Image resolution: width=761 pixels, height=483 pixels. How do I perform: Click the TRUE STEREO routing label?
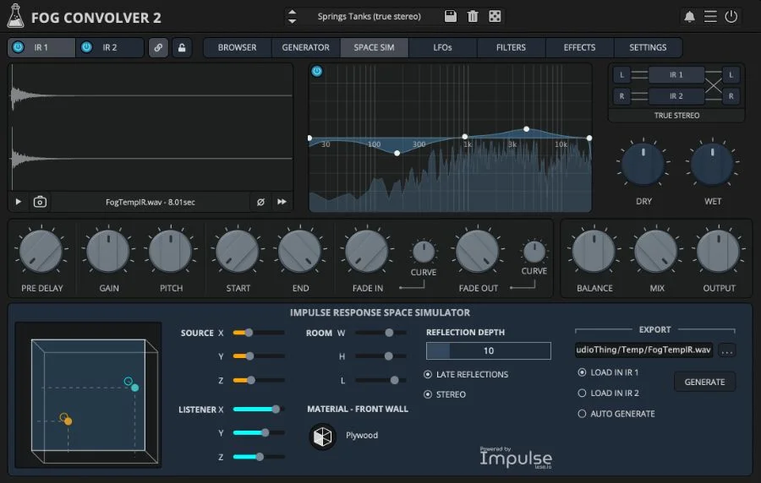pyautogui.click(x=676, y=116)
